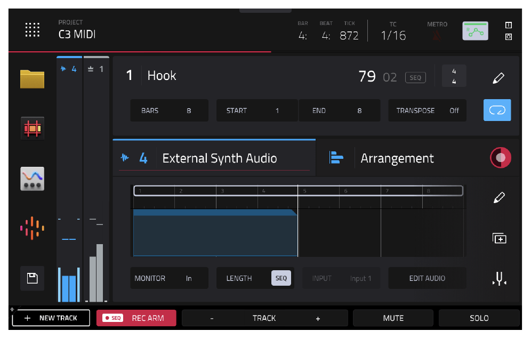531x339 pixels.
Task: Click TRACK minus to select previous track
Action: 212,318
